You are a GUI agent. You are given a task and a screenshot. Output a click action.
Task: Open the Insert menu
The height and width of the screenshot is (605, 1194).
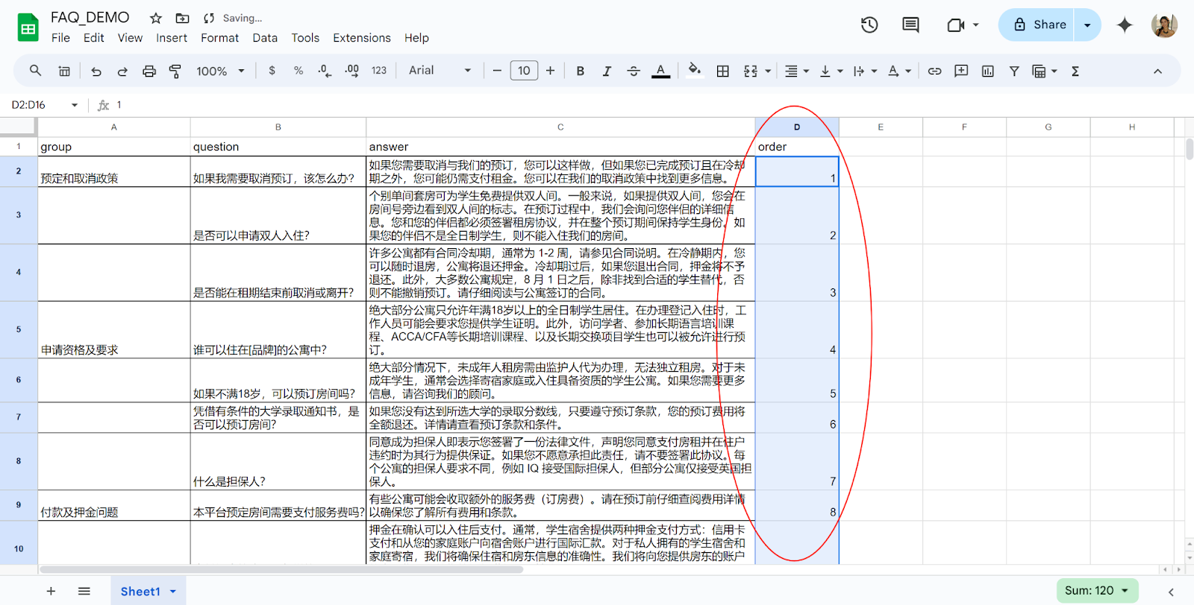pyautogui.click(x=172, y=38)
